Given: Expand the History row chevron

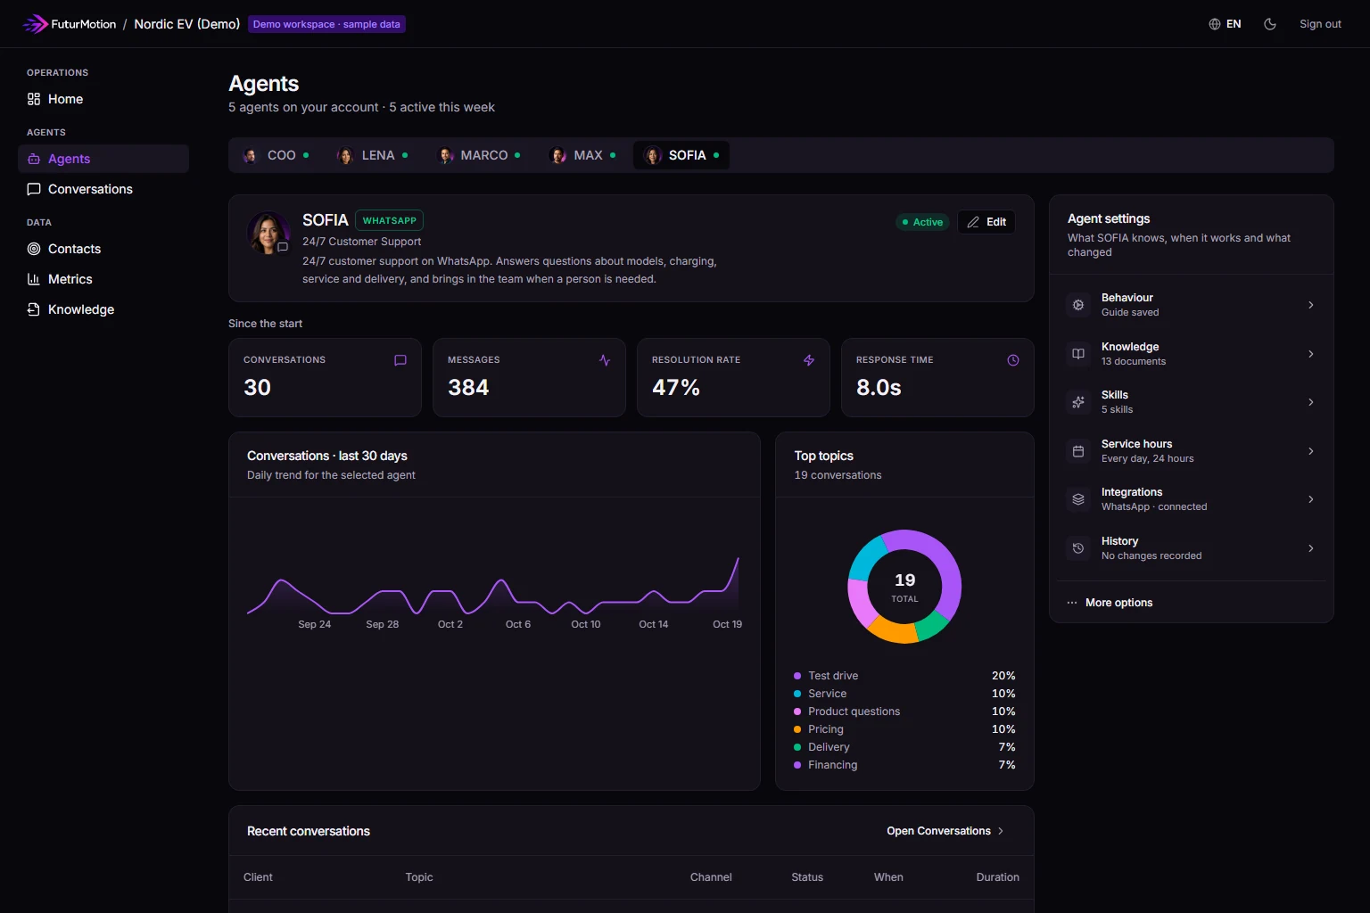Looking at the screenshot, I should click(1310, 548).
